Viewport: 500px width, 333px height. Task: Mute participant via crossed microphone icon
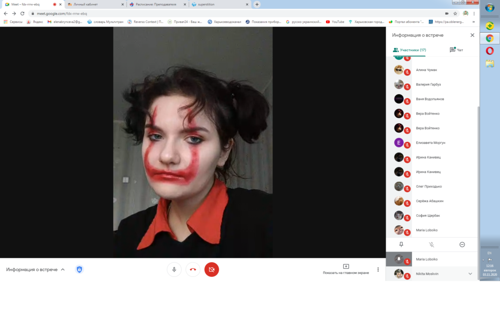pyautogui.click(x=432, y=244)
